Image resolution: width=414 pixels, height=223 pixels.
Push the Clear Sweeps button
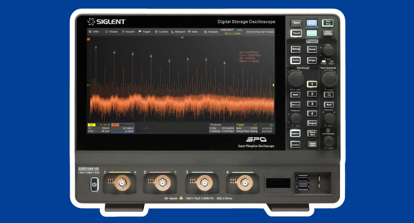328,33
